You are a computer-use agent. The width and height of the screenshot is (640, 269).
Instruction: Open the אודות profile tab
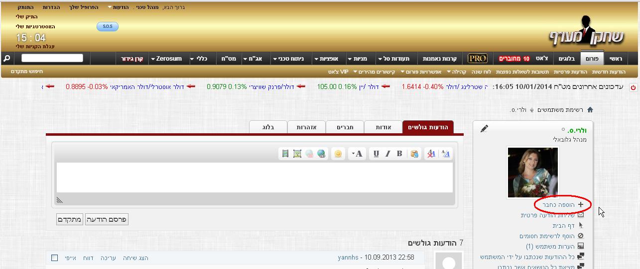(x=383, y=127)
